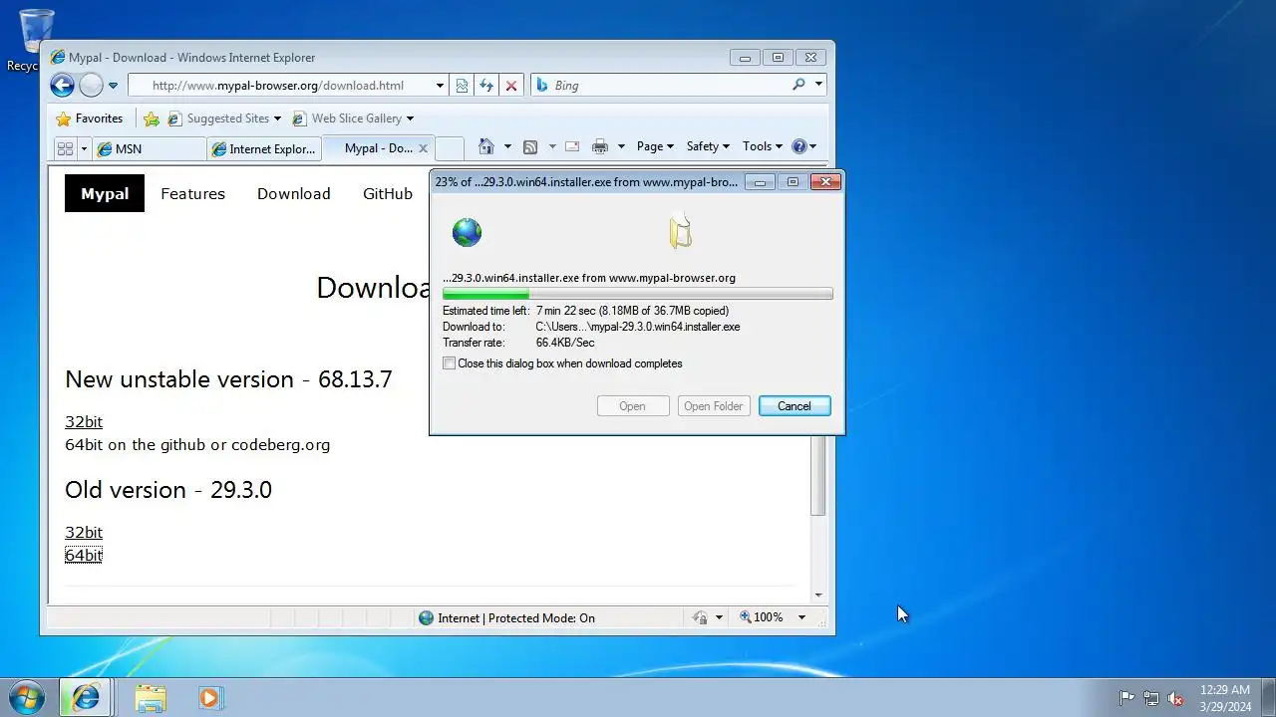Check 'Close this dialog box when download completes'
1276x717 pixels.
450,363
